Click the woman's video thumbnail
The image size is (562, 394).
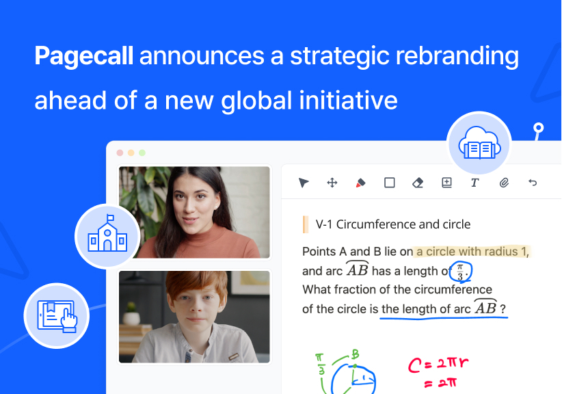[x=194, y=212]
